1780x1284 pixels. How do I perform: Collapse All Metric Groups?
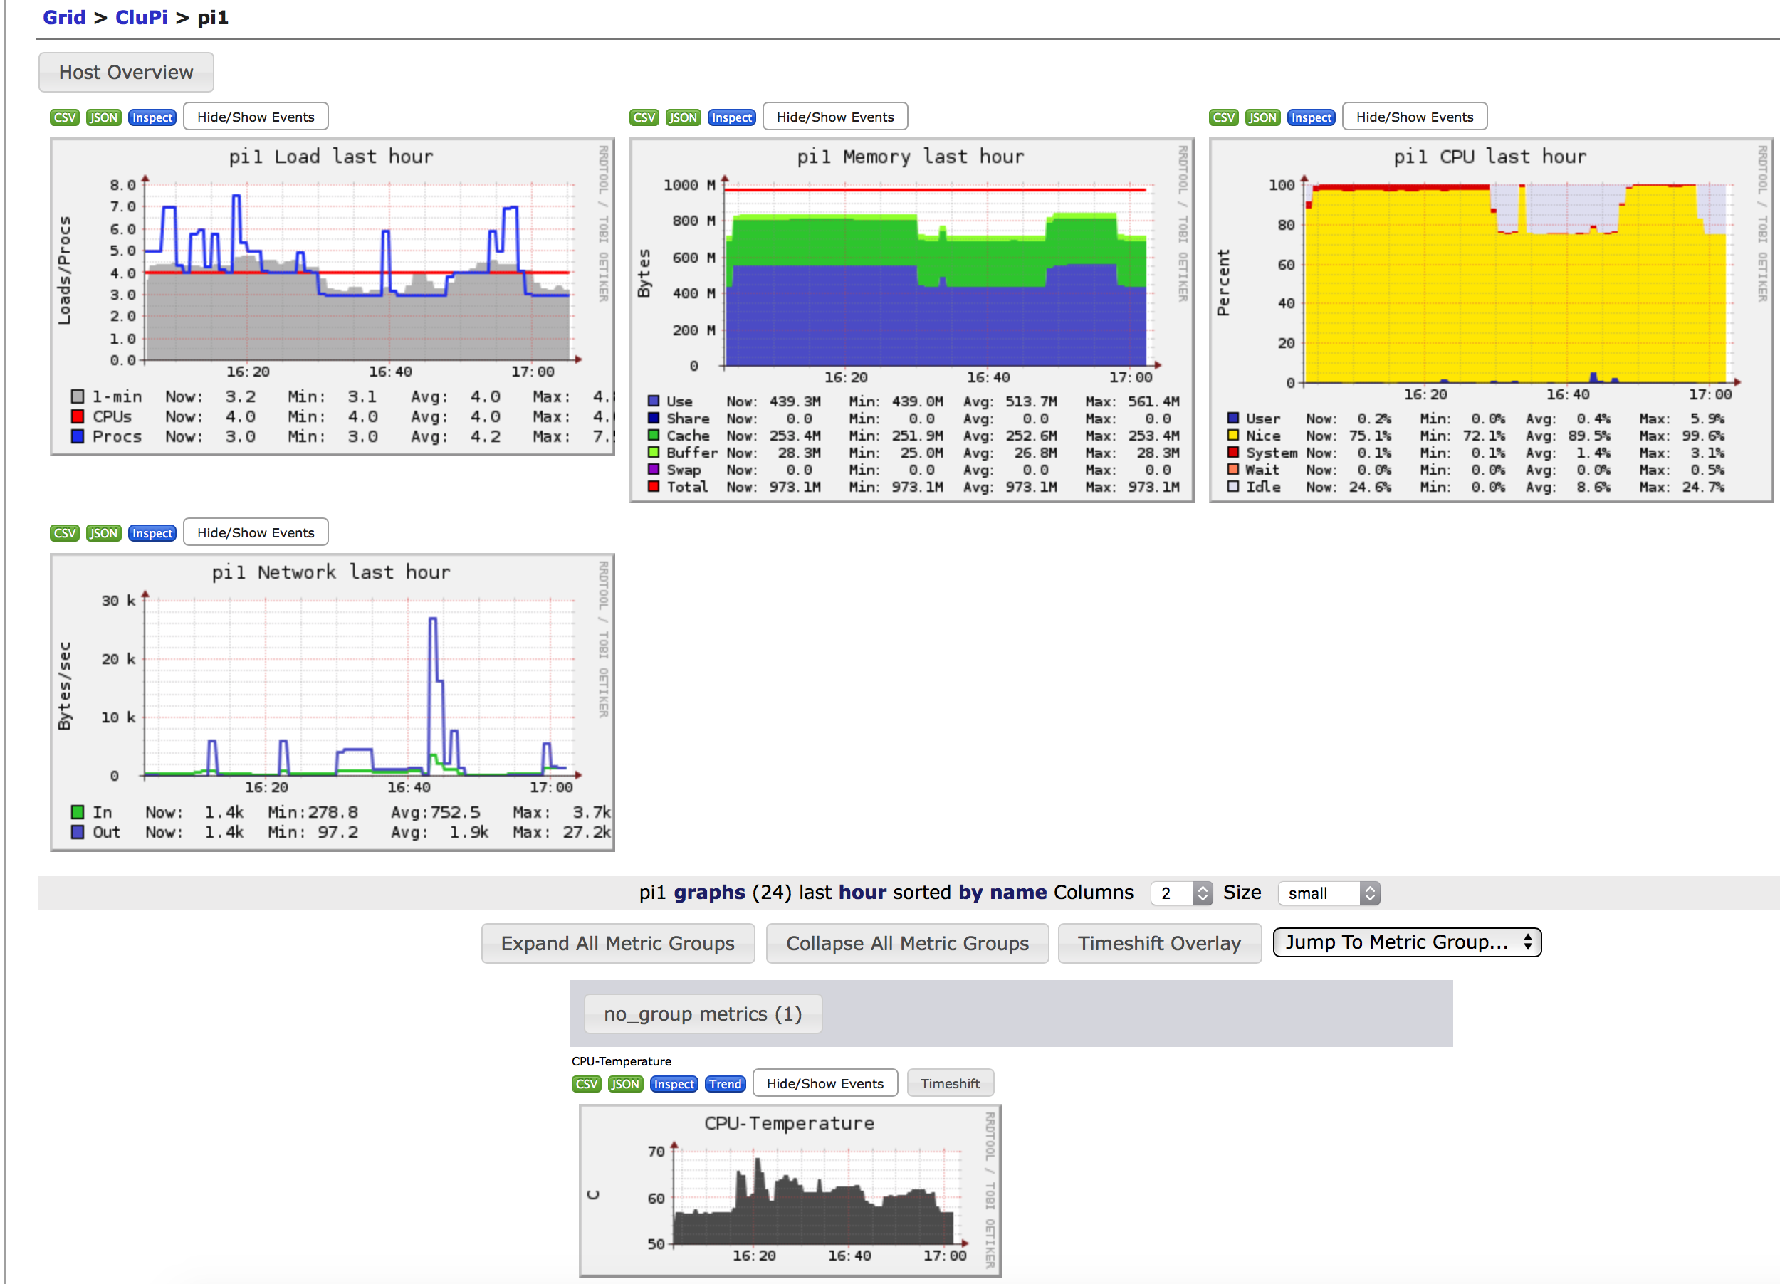907,943
